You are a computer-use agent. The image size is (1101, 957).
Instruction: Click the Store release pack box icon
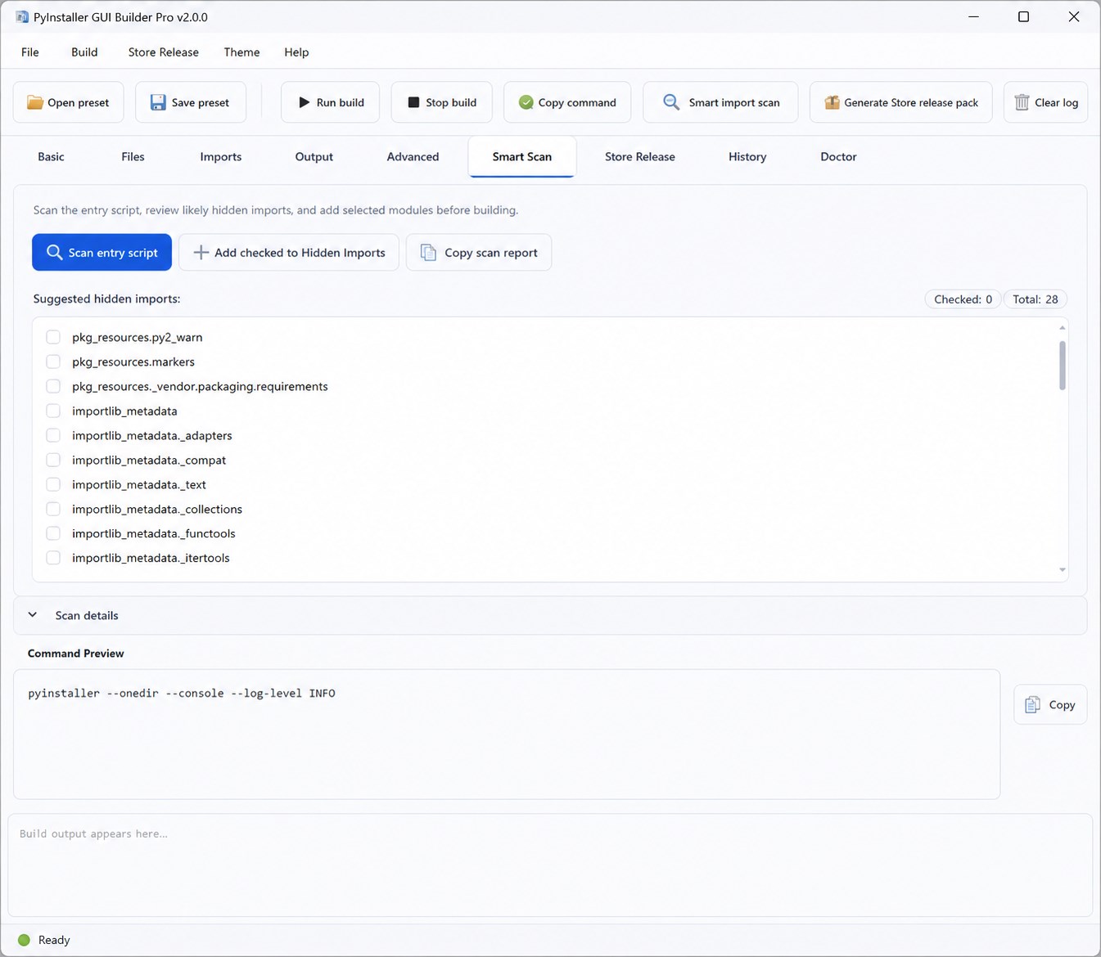tap(832, 102)
